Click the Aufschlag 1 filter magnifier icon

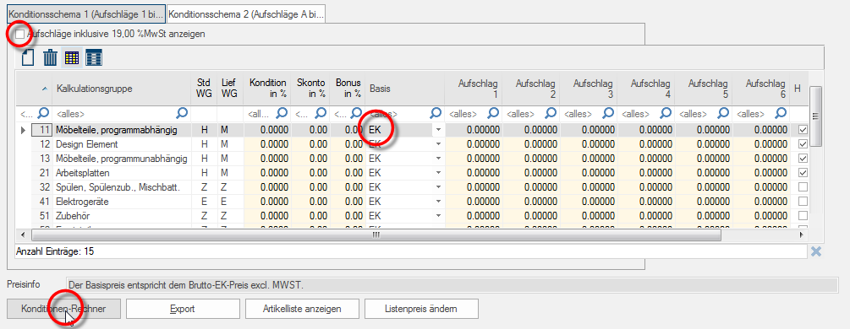pyautogui.click(x=492, y=113)
